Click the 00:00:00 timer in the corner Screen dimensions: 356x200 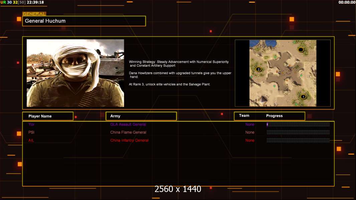point(347,2)
